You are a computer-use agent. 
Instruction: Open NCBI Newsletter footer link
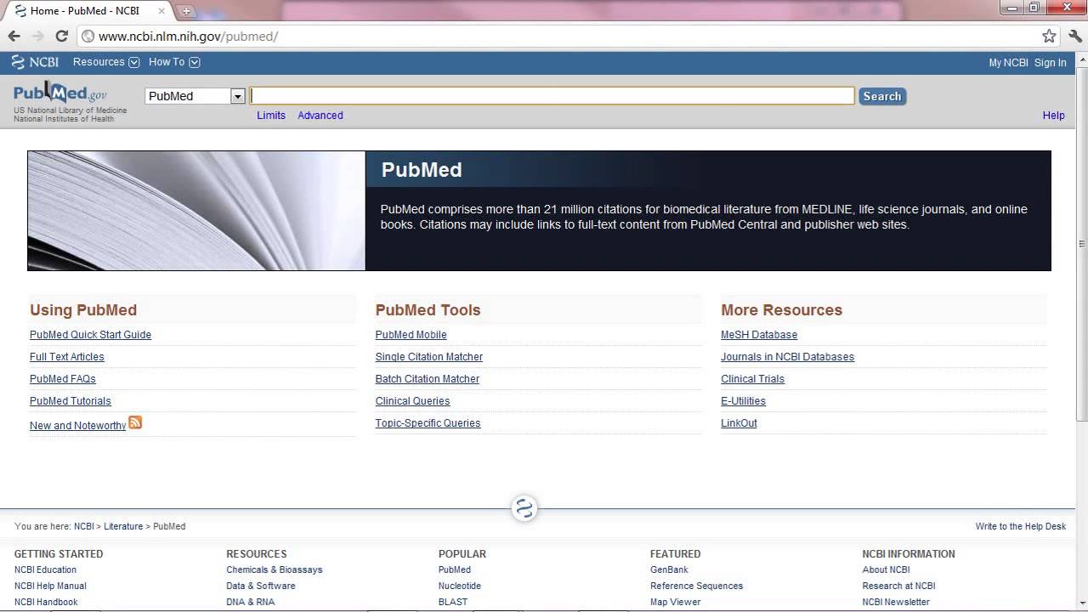pos(896,602)
